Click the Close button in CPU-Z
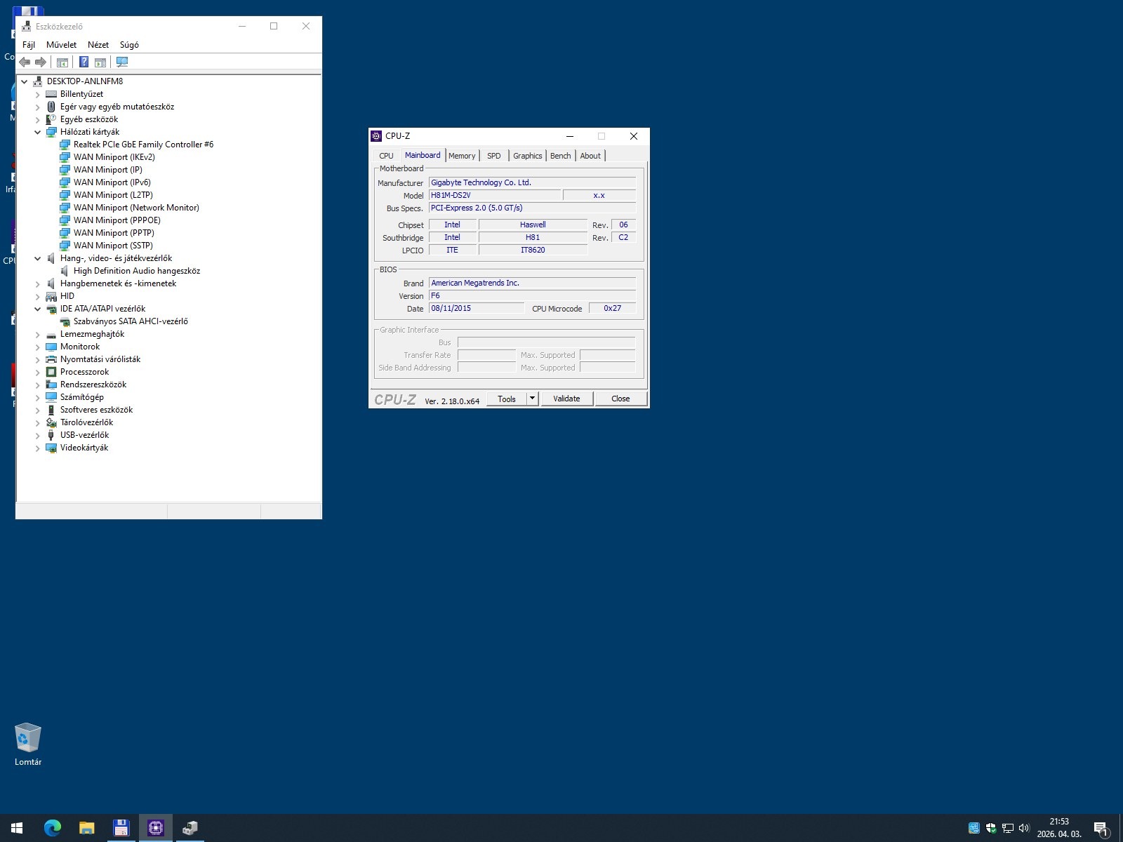Viewport: 1123px width, 842px height. pyautogui.click(x=620, y=399)
